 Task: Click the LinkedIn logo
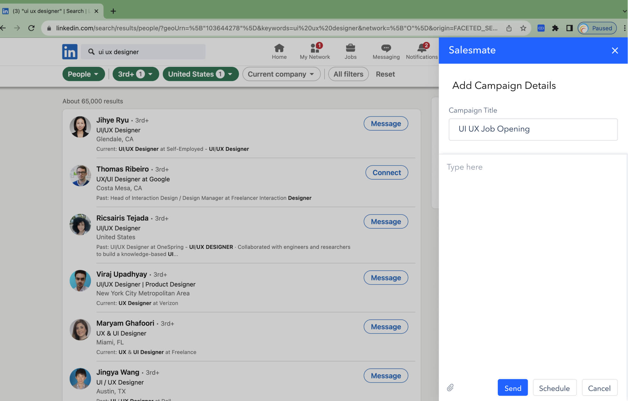[x=70, y=52]
